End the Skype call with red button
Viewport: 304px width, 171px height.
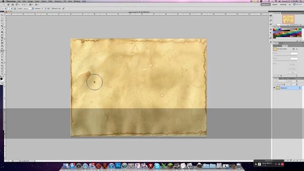[x=282, y=164]
